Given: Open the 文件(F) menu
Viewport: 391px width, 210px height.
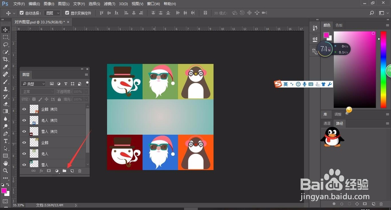Looking at the screenshot, I should pyautogui.click(x=19, y=4).
